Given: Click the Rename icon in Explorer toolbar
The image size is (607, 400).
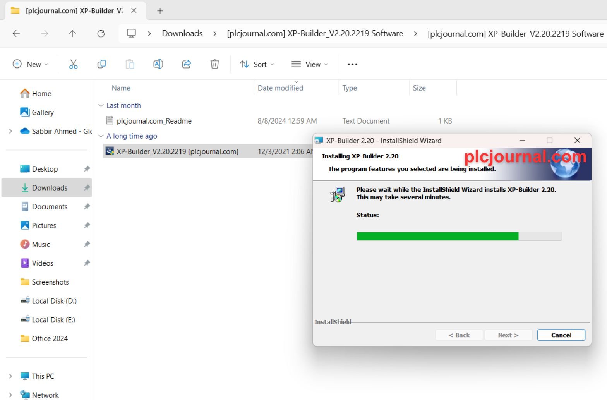Looking at the screenshot, I should click(158, 64).
